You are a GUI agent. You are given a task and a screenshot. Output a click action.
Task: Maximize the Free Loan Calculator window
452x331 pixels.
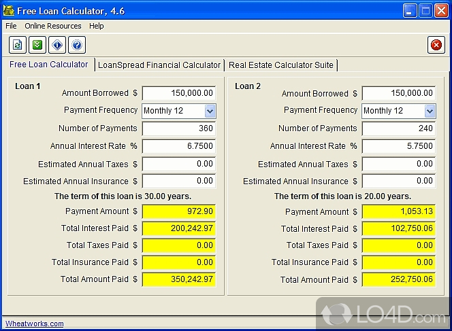[x=425, y=10]
